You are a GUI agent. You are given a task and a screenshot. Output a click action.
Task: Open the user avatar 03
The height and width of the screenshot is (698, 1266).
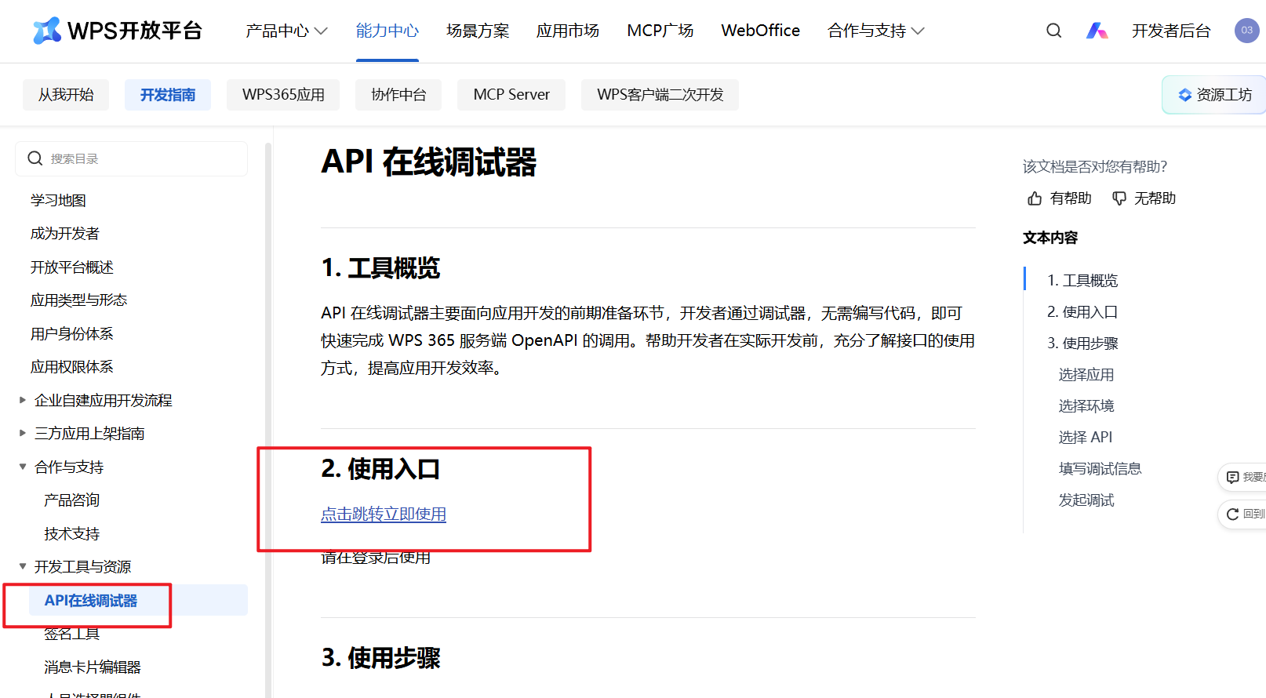1246,31
